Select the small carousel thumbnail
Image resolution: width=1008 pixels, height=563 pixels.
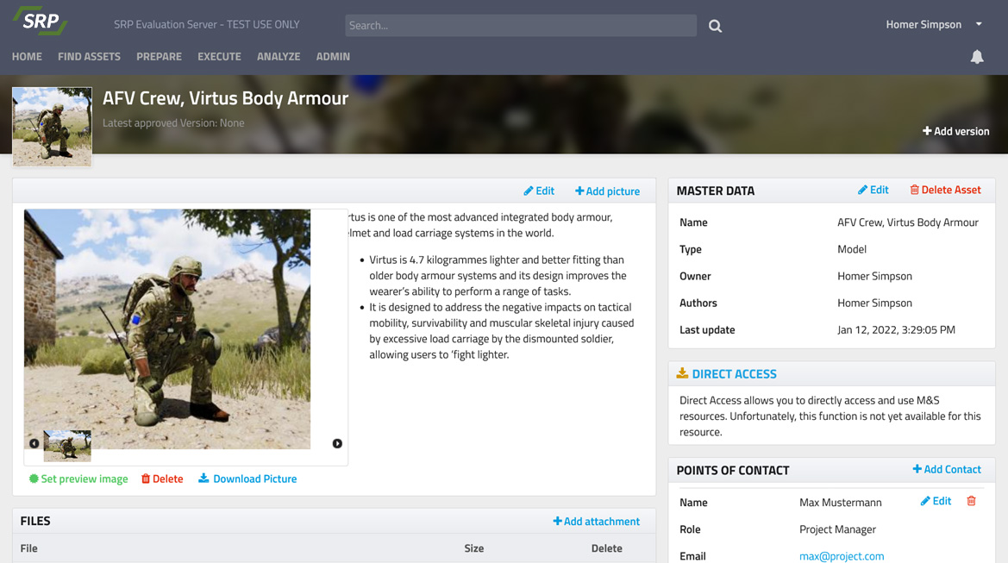[x=67, y=446]
